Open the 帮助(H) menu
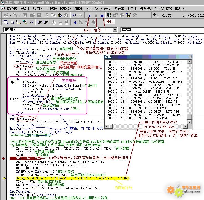The height and width of the screenshot is (200, 204). [x=180, y=9]
